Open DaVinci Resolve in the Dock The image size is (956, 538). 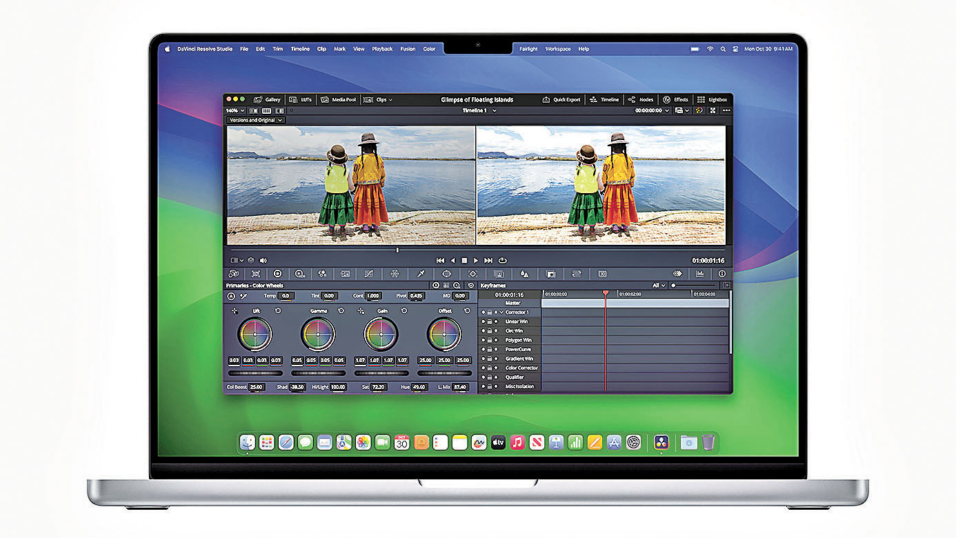pos(660,443)
